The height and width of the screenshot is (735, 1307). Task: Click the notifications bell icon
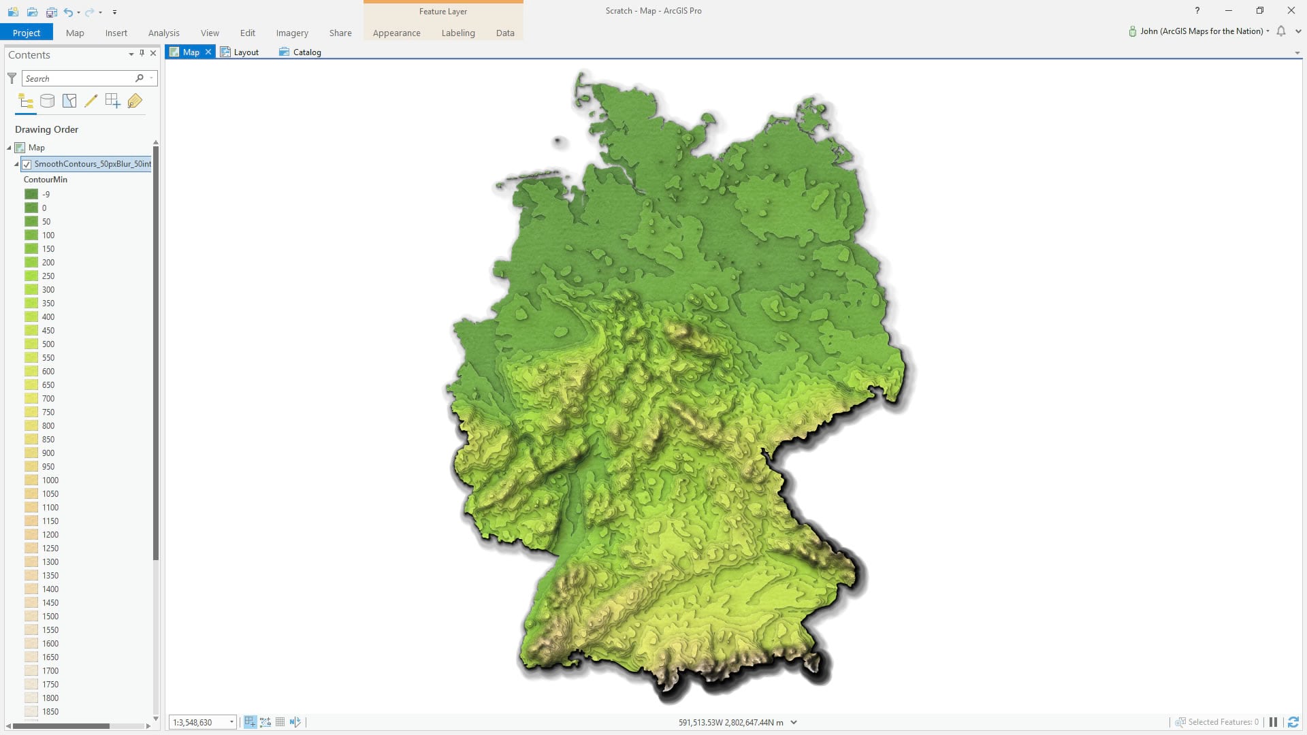tap(1281, 31)
